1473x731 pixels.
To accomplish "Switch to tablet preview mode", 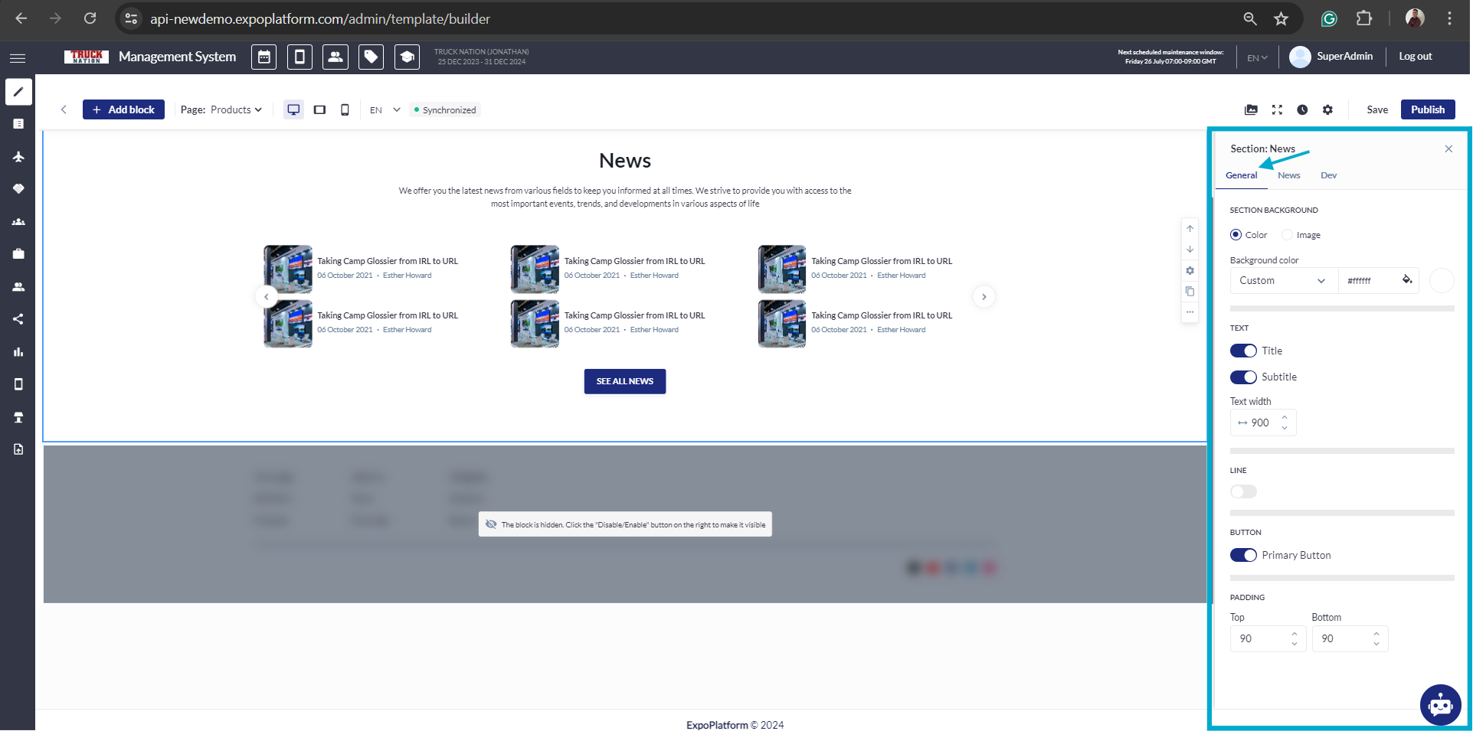I will point(320,110).
